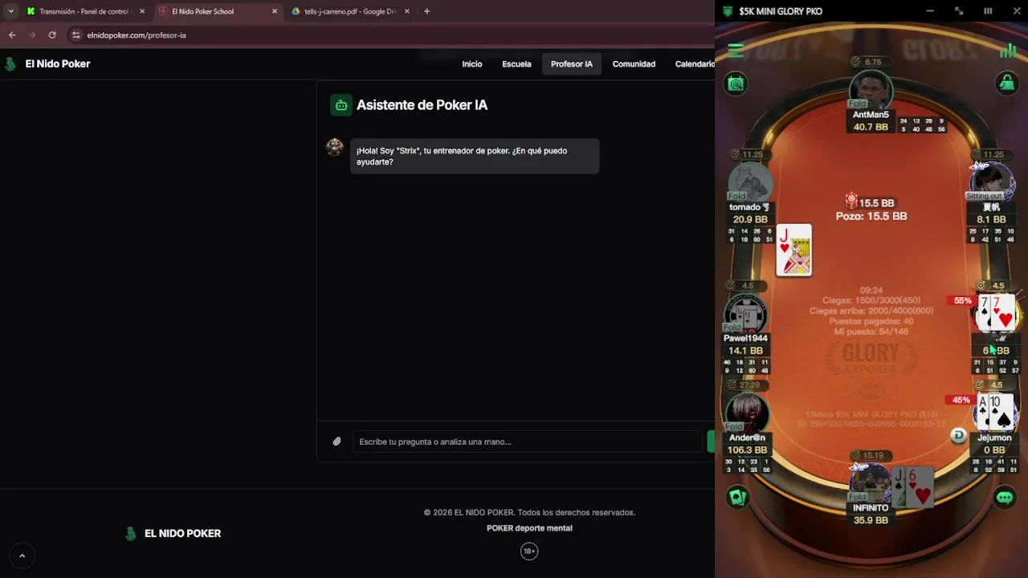Screen dimensions: 1028x578
Task: Click EL NIDO POKER footer logo link
Action: click(x=173, y=533)
